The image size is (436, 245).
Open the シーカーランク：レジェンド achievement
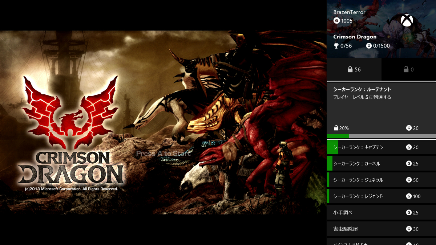(x=381, y=196)
